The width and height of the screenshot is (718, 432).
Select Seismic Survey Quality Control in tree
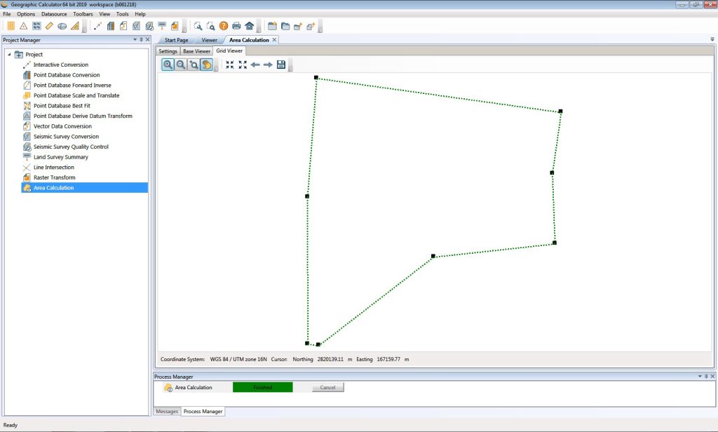pyautogui.click(x=71, y=147)
